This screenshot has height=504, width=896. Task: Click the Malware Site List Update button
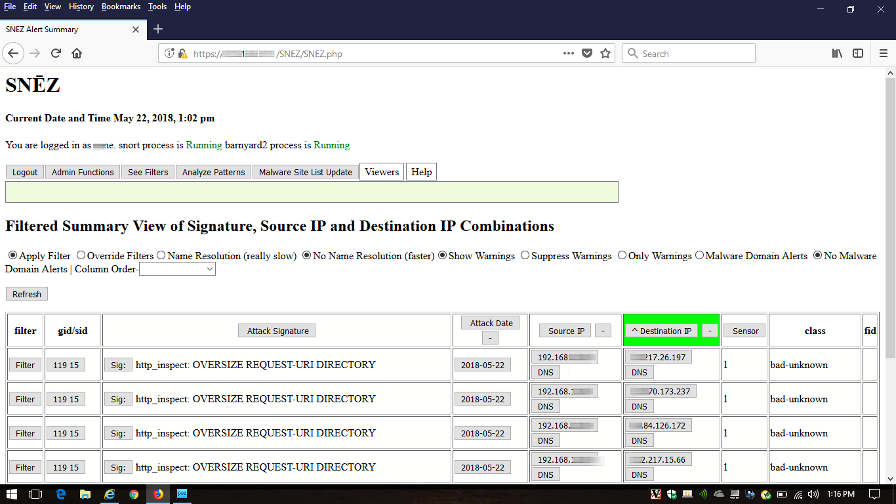[305, 171]
